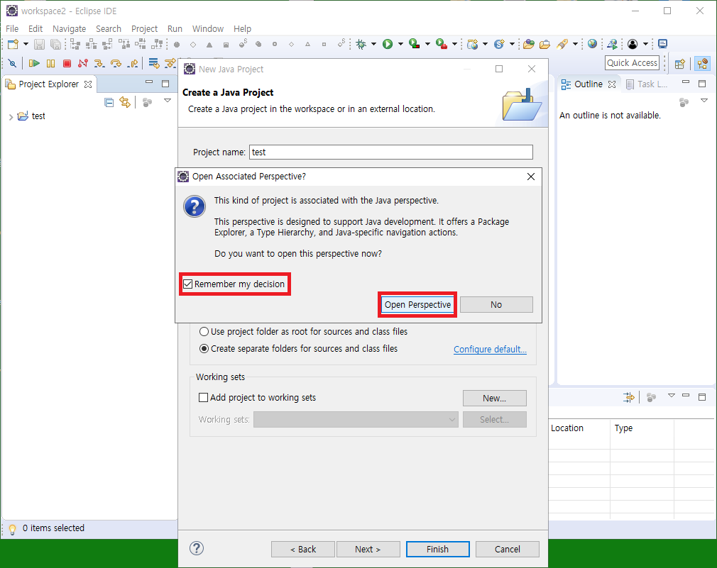The width and height of the screenshot is (717, 568).
Task: Click the green Run play icon
Action: (x=388, y=44)
